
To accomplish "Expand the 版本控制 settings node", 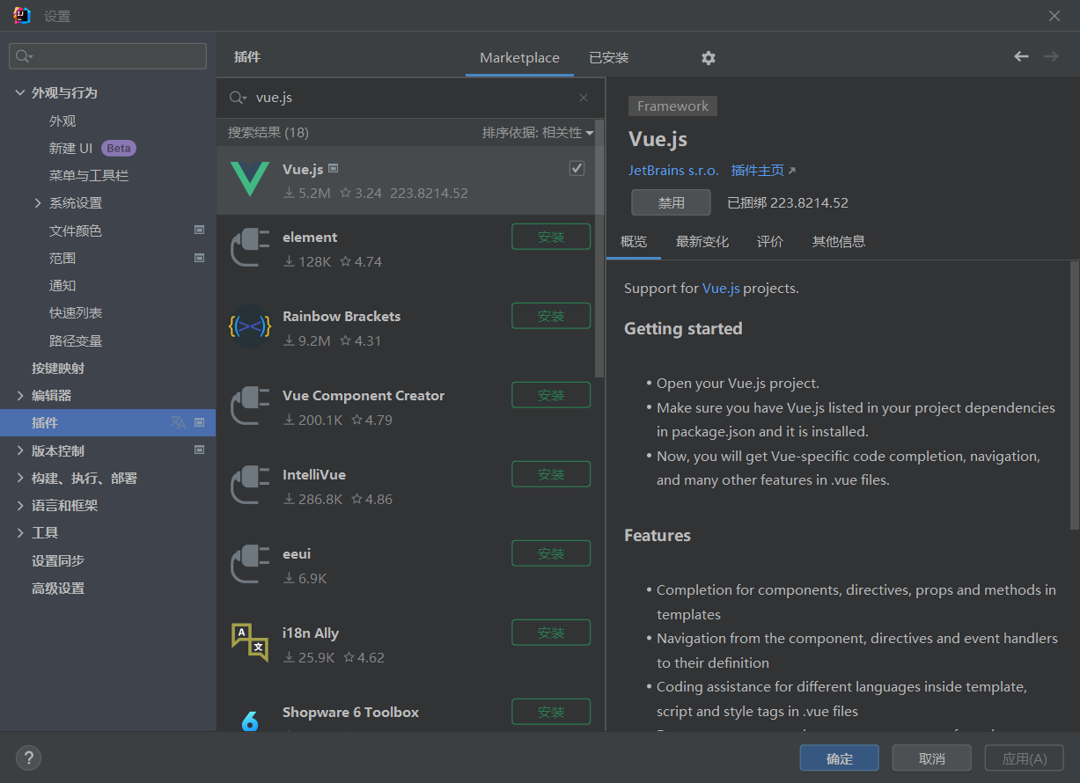I will point(20,450).
